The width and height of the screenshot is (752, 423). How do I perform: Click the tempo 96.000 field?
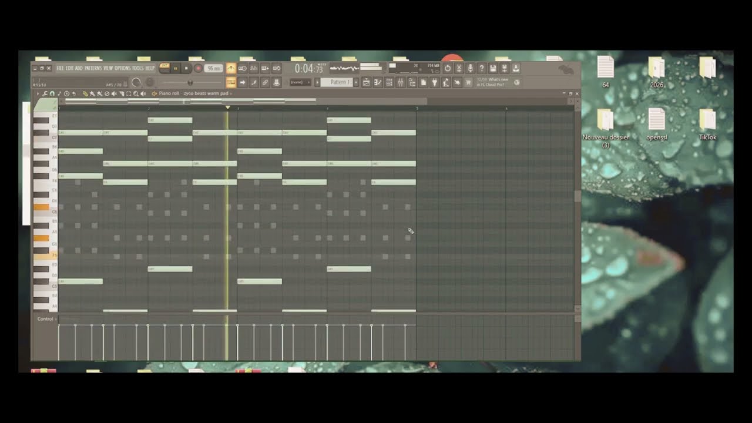coord(214,68)
